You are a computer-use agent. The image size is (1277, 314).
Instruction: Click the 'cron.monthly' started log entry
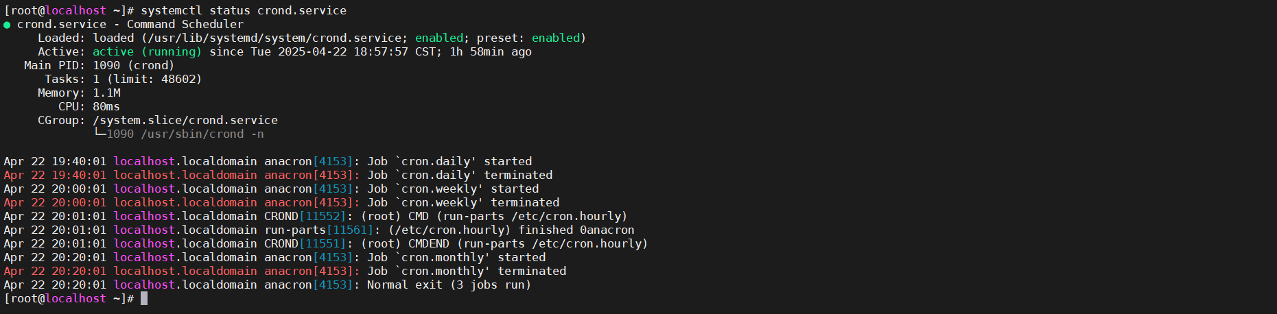tap(274, 257)
